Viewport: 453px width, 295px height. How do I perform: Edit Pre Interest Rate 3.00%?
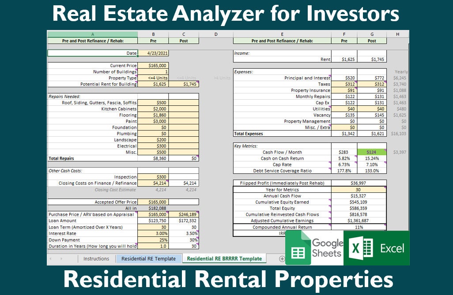(x=153, y=233)
